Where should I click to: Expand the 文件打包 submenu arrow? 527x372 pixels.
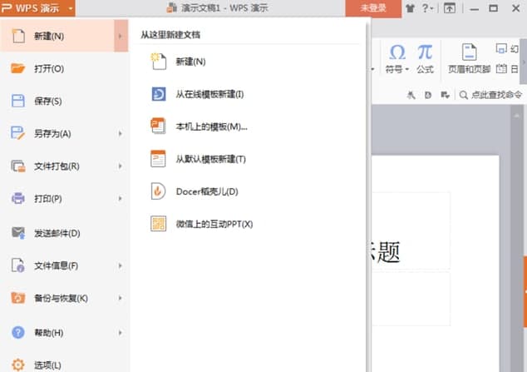tap(121, 166)
